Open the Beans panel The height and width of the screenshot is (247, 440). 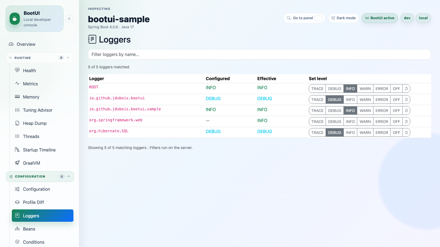point(43,229)
